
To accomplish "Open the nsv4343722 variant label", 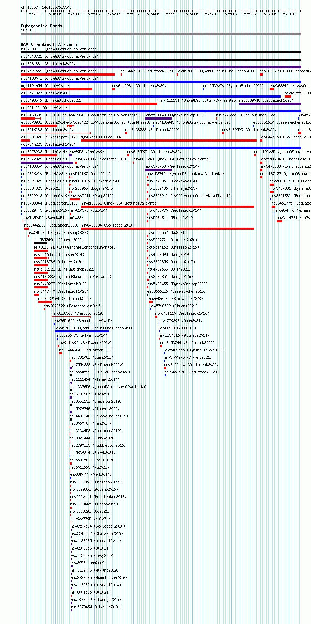I will click(x=60, y=56).
